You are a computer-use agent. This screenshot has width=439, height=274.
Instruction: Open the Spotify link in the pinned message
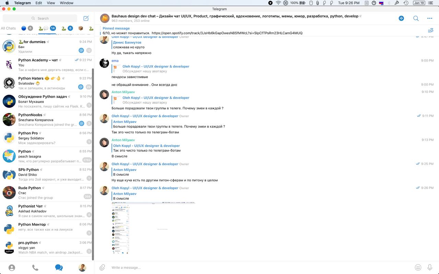point(227,33)
